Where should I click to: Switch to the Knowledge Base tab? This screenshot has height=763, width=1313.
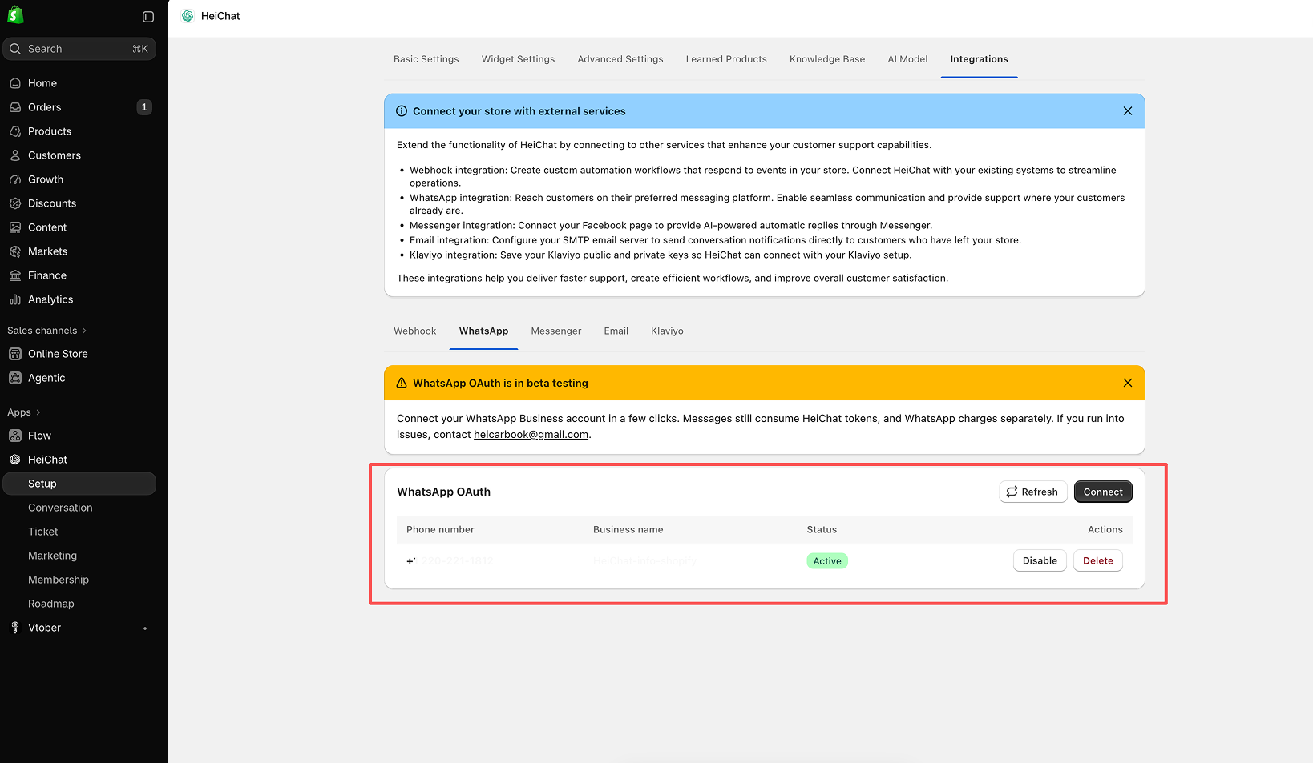click(x=827, y=59)
